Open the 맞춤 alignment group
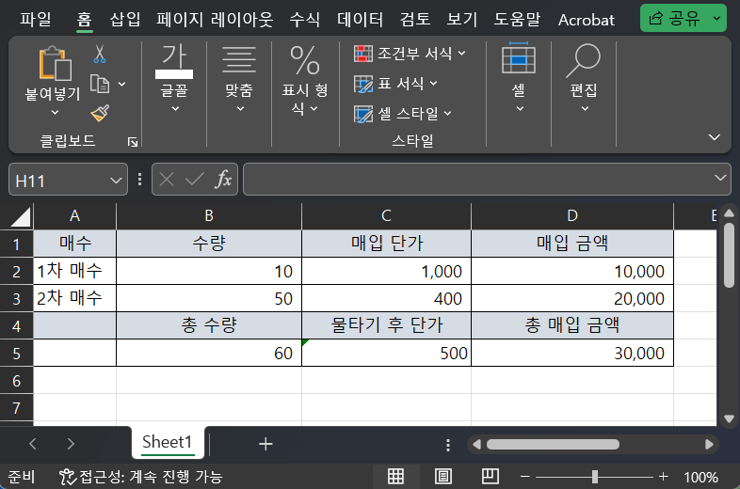The height and width of the screenshot is (489, 740). coord(239,79)
